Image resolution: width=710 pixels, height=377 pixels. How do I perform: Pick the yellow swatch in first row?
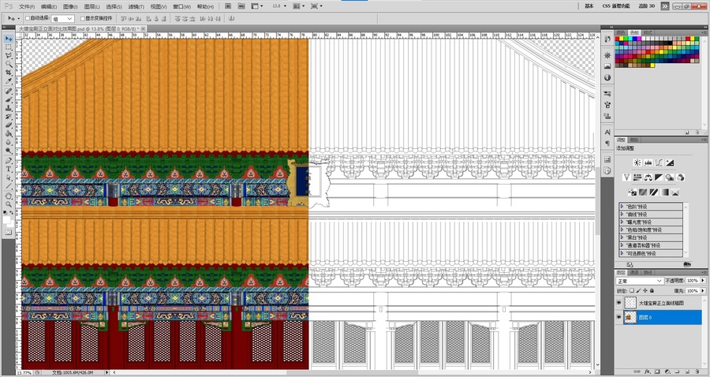tap(622, 39)
